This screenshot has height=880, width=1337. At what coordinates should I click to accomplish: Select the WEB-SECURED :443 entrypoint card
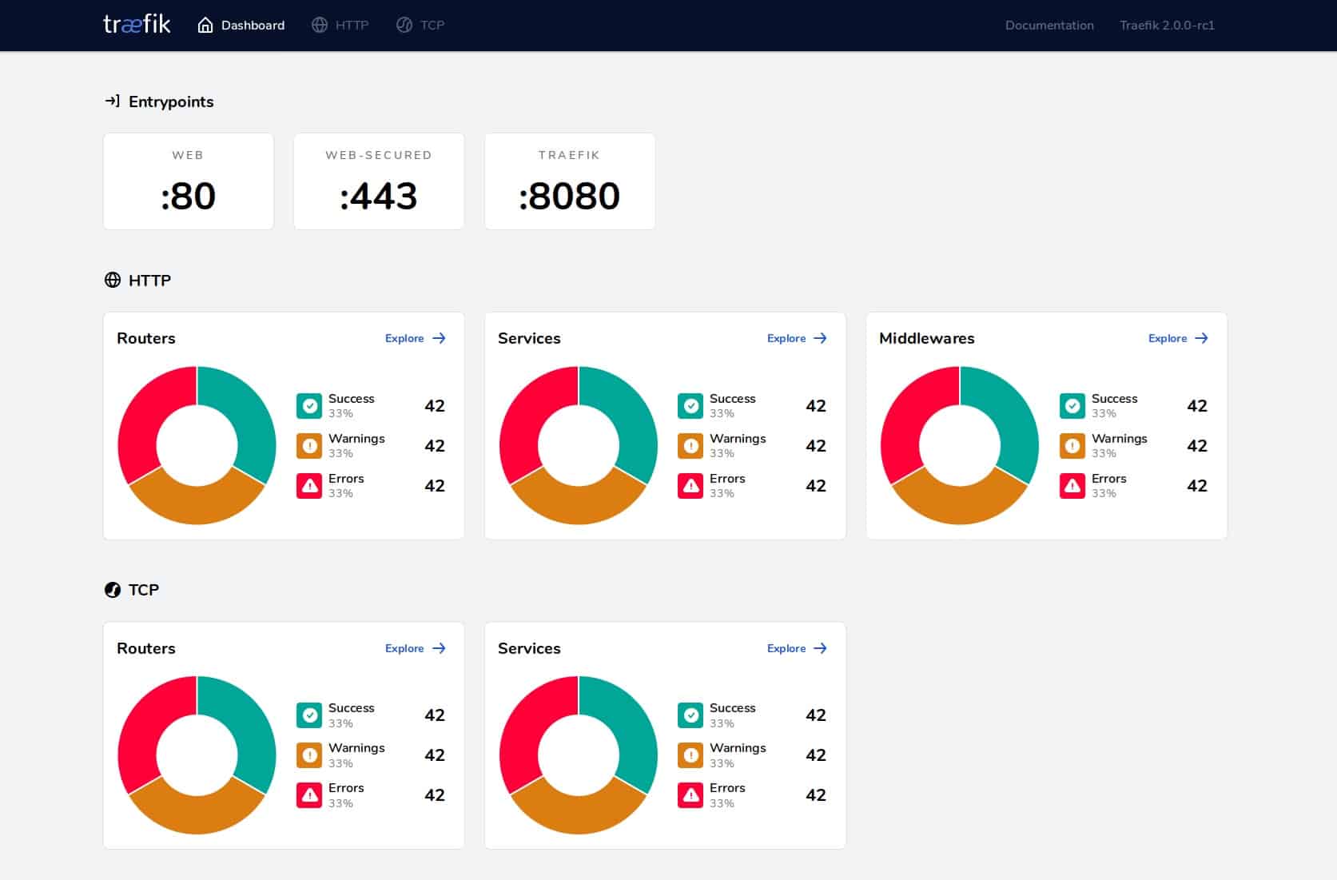379,181
